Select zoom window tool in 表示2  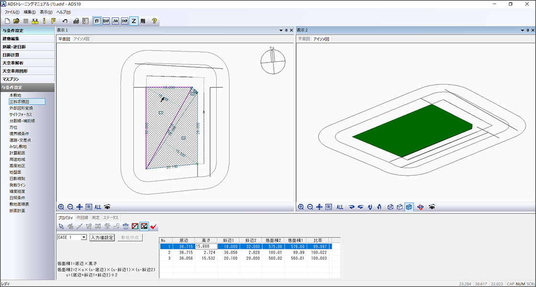328,207
